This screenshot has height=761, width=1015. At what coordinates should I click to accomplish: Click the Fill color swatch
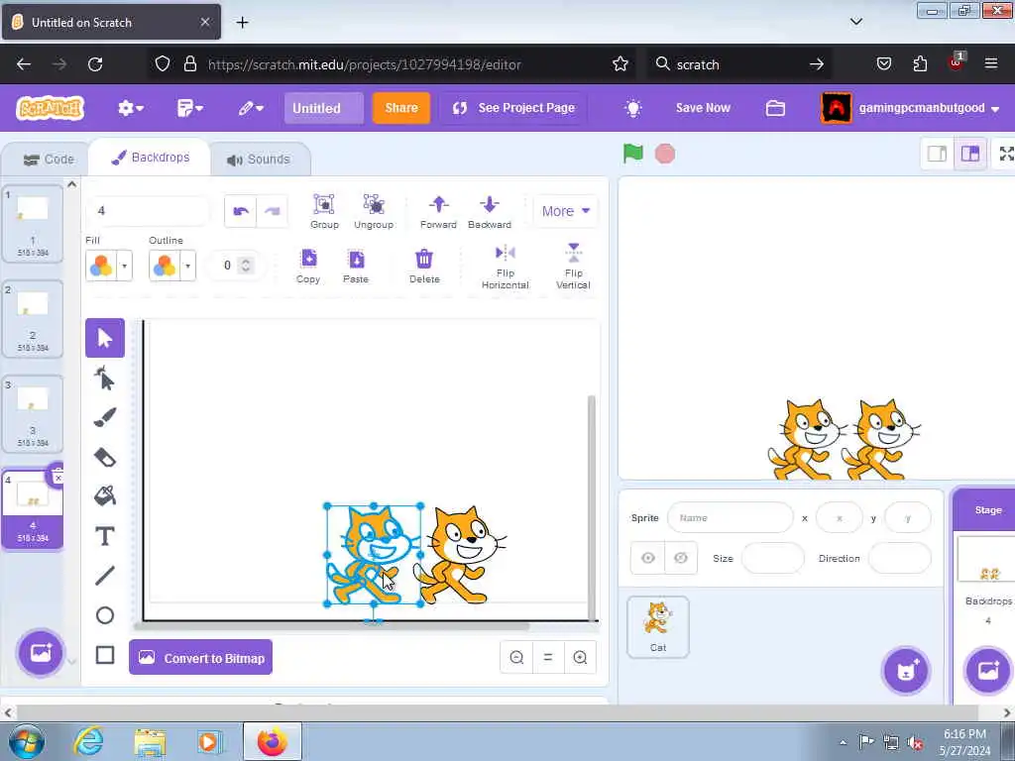click(x=102, y=266)
